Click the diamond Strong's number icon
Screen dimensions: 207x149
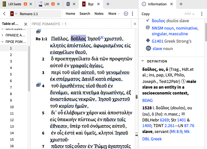(148, 40)
